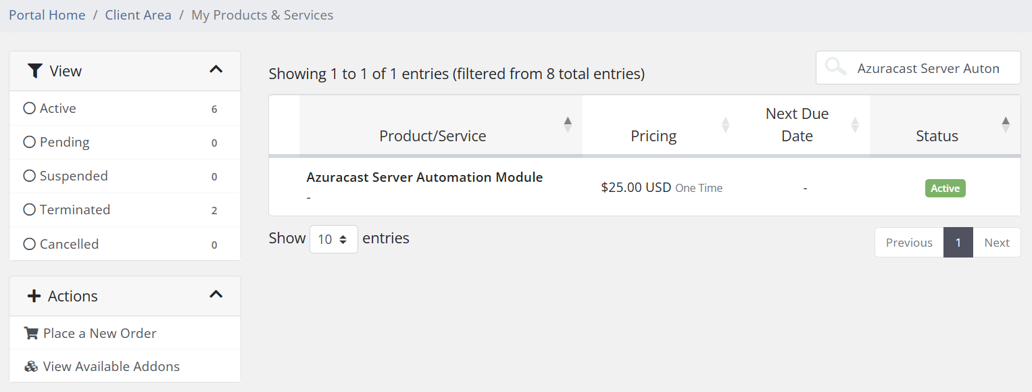The height and width of the screenshot is (392, 1032).
Task: Sort table by Pricing column arrows
Action: click(x=725, y=124)
